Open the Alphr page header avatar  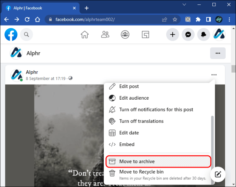pos(16,53)
